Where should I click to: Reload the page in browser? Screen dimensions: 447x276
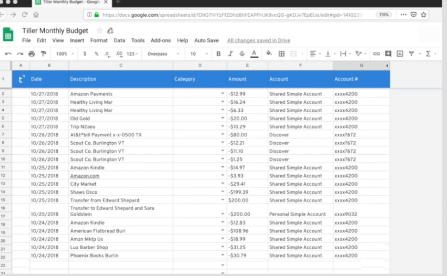pos(25,15)
